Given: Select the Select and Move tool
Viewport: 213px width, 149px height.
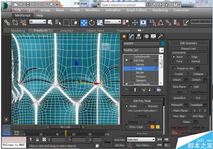Looking at the screenshot, I should point(84,23).
